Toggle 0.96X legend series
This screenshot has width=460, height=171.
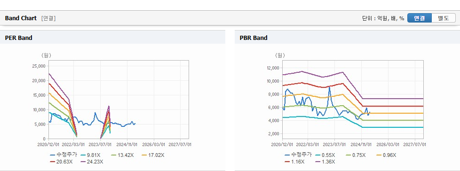click(385, 155)
